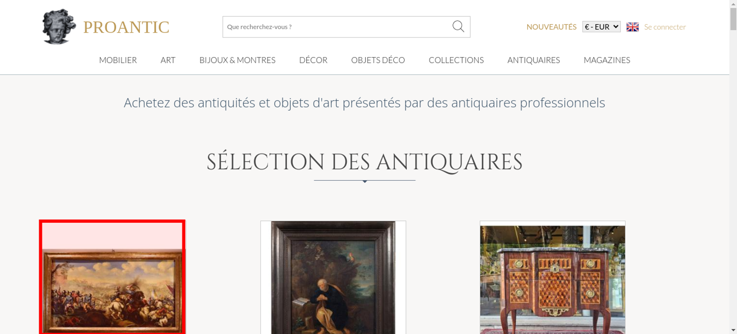Screen dimensions: 737x334
Task: Click the page scrollbar down arrow
Action: click(x=733, y=330)
